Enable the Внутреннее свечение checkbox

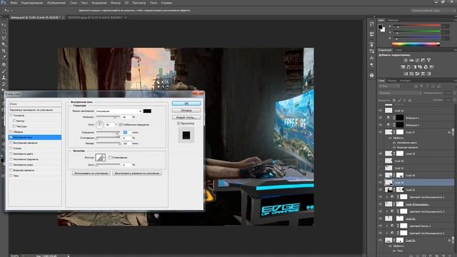point(11,143)
